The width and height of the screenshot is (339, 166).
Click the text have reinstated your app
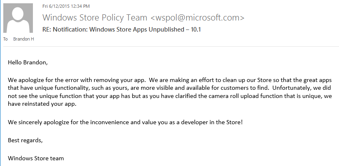42,104
